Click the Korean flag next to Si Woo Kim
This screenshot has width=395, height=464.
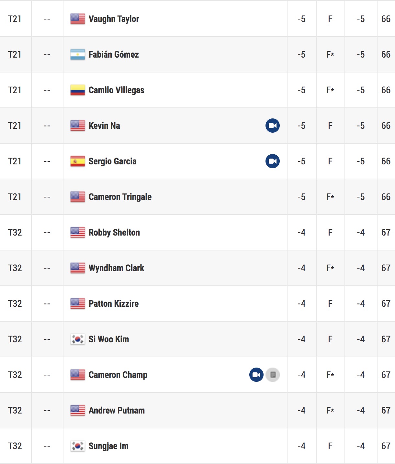[78, 339]
